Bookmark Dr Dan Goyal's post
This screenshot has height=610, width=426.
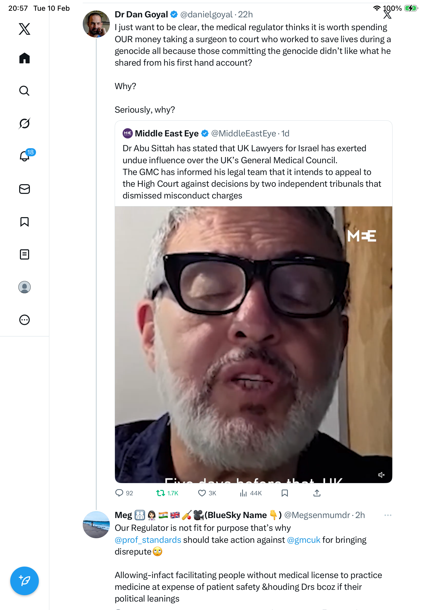(285, 493)
